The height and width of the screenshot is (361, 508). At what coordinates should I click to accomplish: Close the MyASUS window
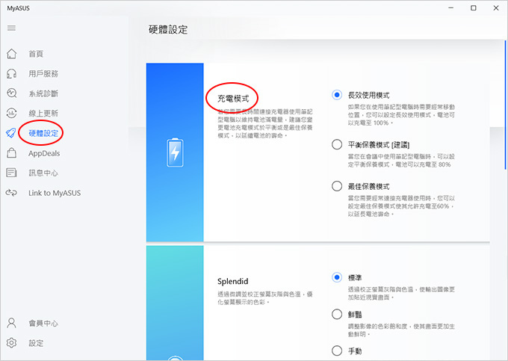496,7
